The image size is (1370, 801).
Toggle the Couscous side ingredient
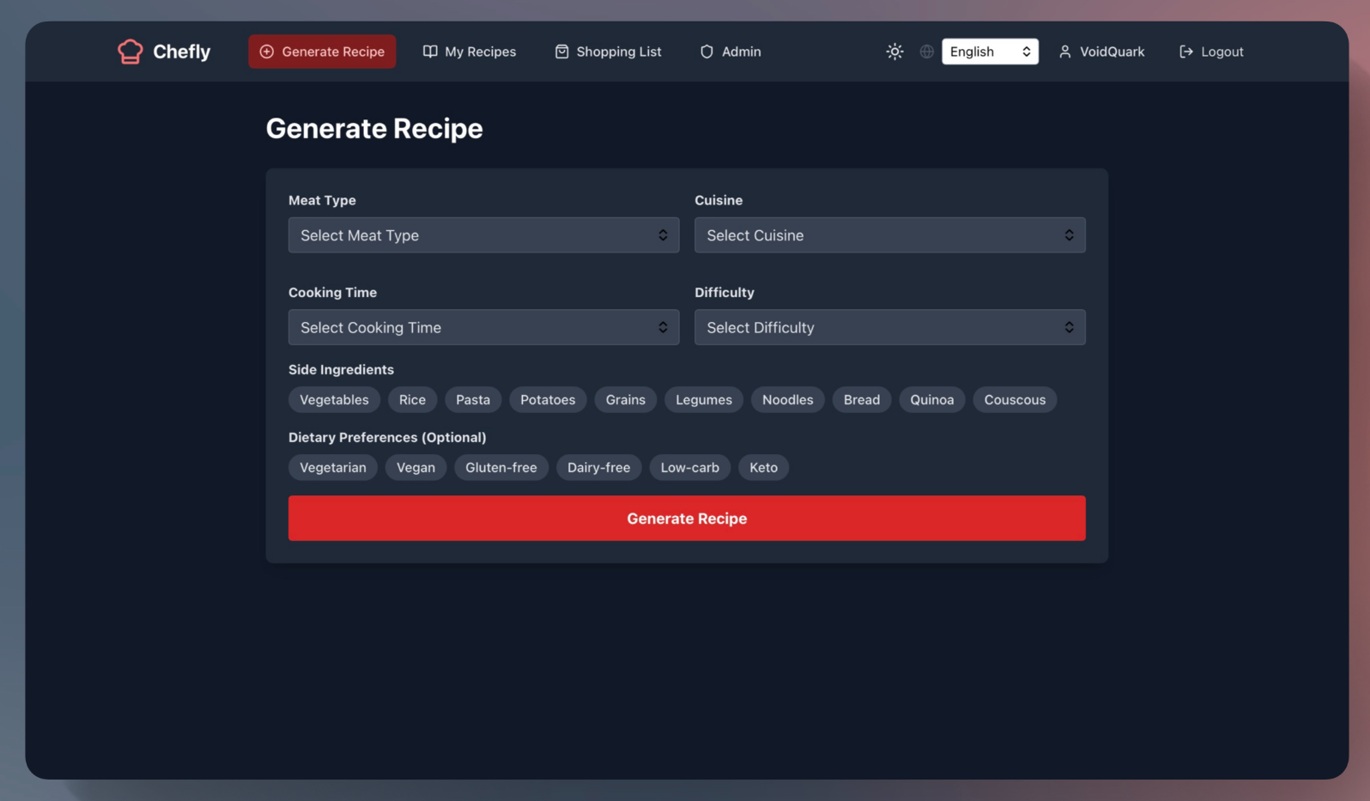point(1015,399)
